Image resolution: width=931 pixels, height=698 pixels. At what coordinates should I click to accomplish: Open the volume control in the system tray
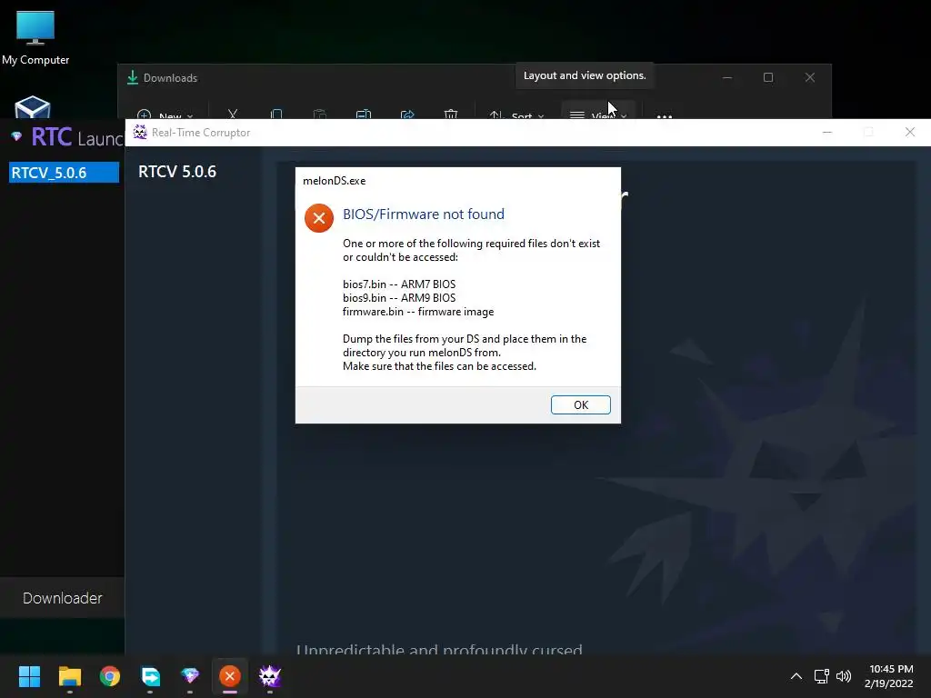pyautogui.click(x=844, y=676)
